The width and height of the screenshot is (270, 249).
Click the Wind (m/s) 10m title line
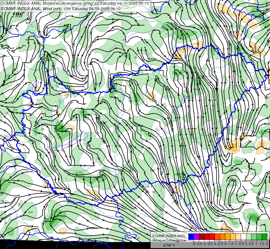click(61, 9)
